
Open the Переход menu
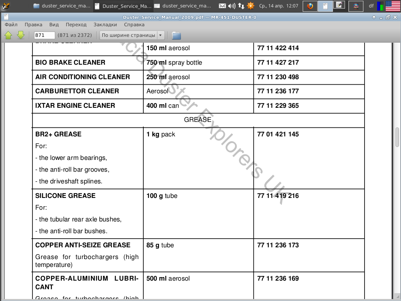point(76,25)
